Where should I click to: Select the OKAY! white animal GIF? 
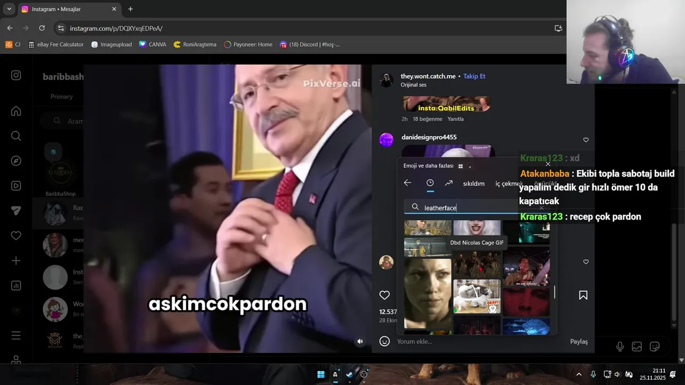point(477,296)
